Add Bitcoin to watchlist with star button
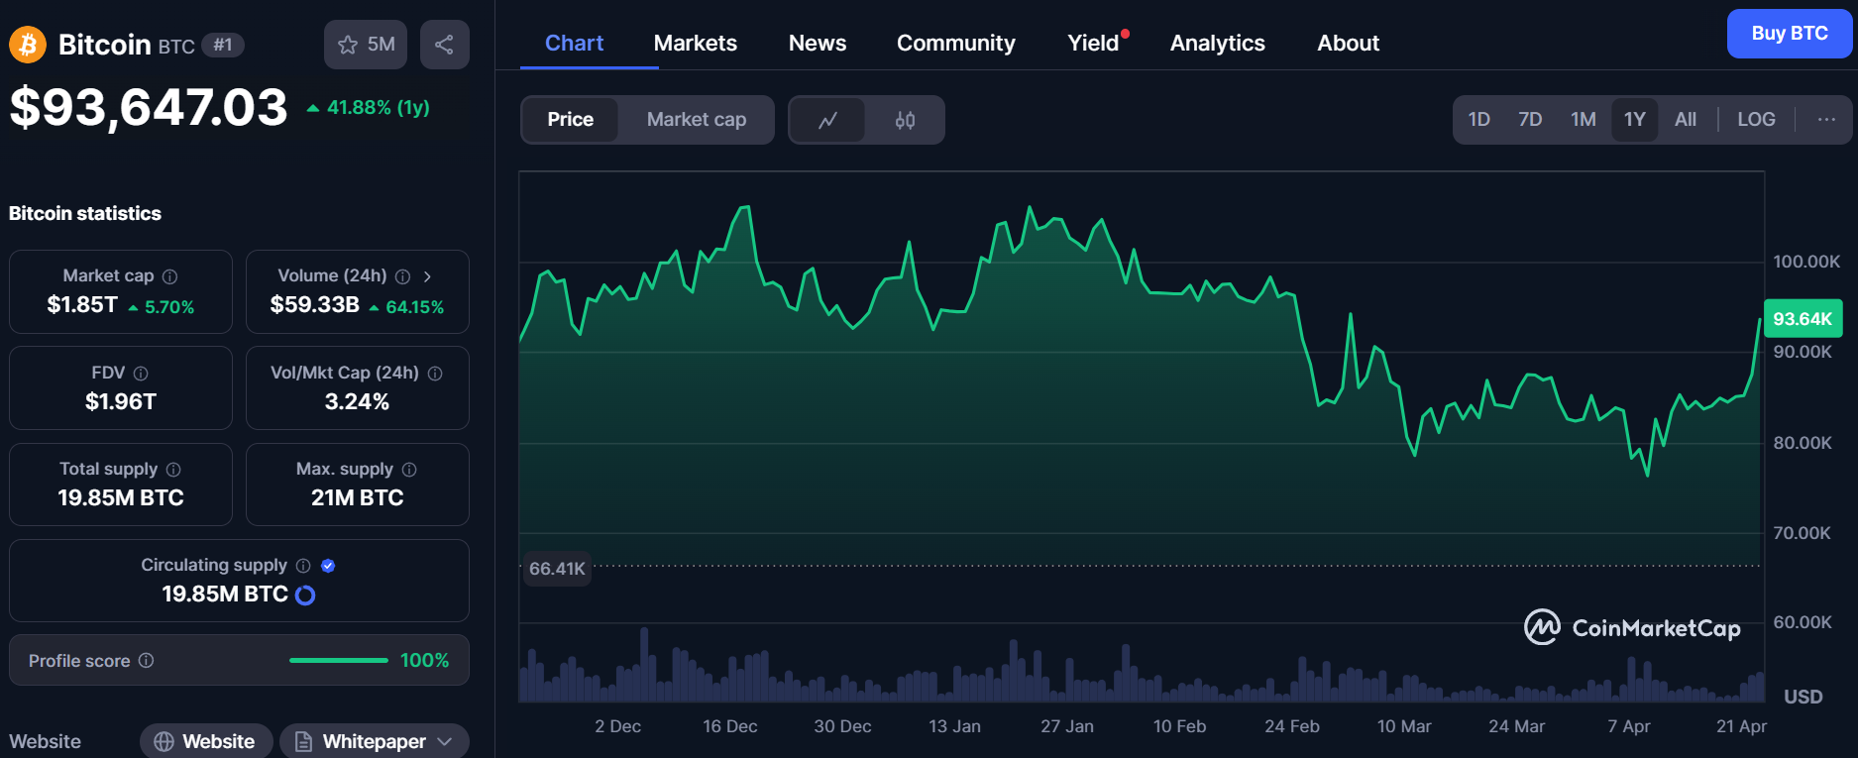The image size is (1858, 758). [365, 45]
